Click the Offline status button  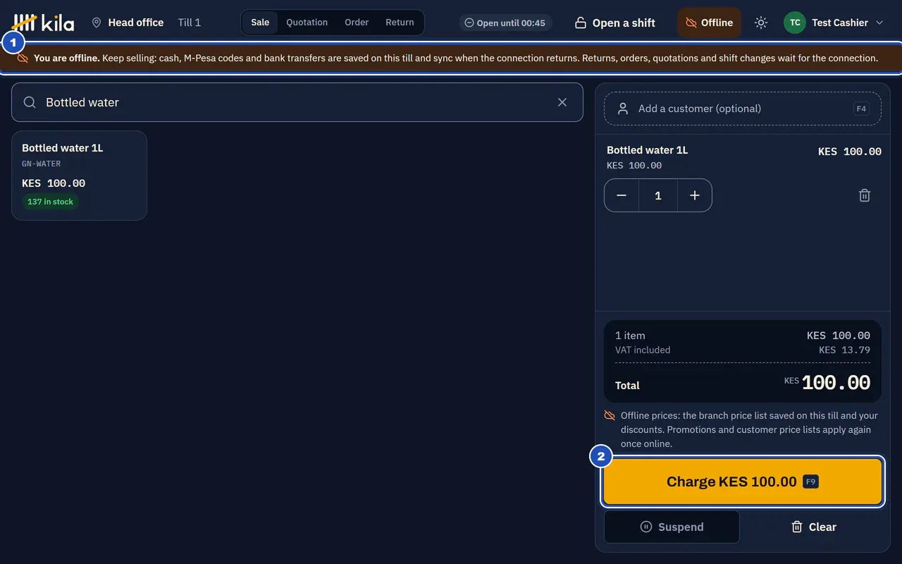709,23
